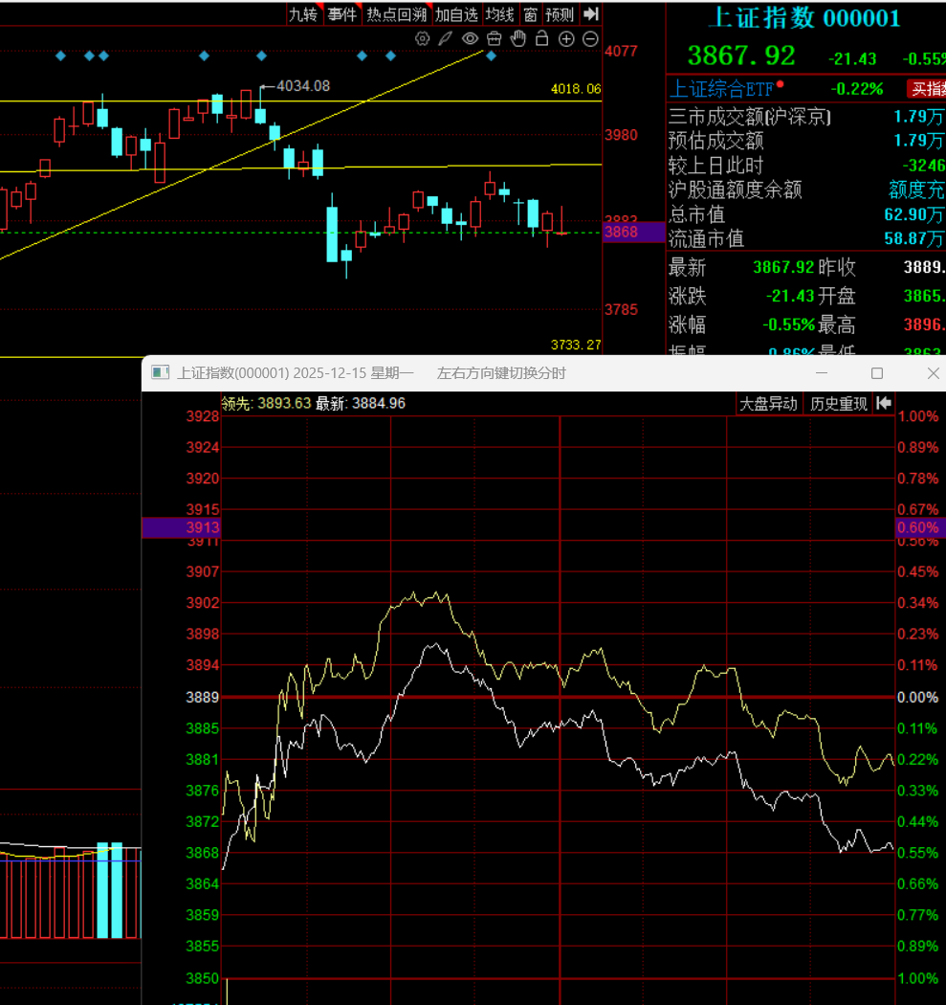Screen dimensions: 946x1005
Task: Open the 事件 events tab
Action: [341, 14]
